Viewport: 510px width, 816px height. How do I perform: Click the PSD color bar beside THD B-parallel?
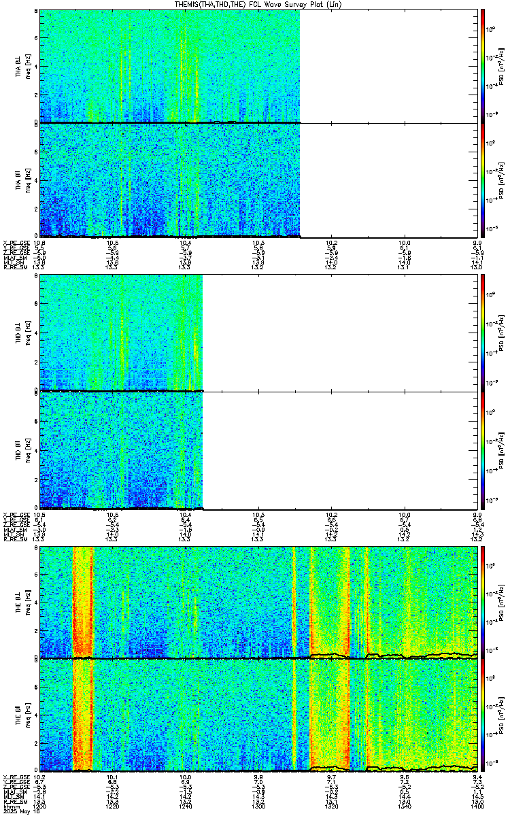[x=483, y=449]
